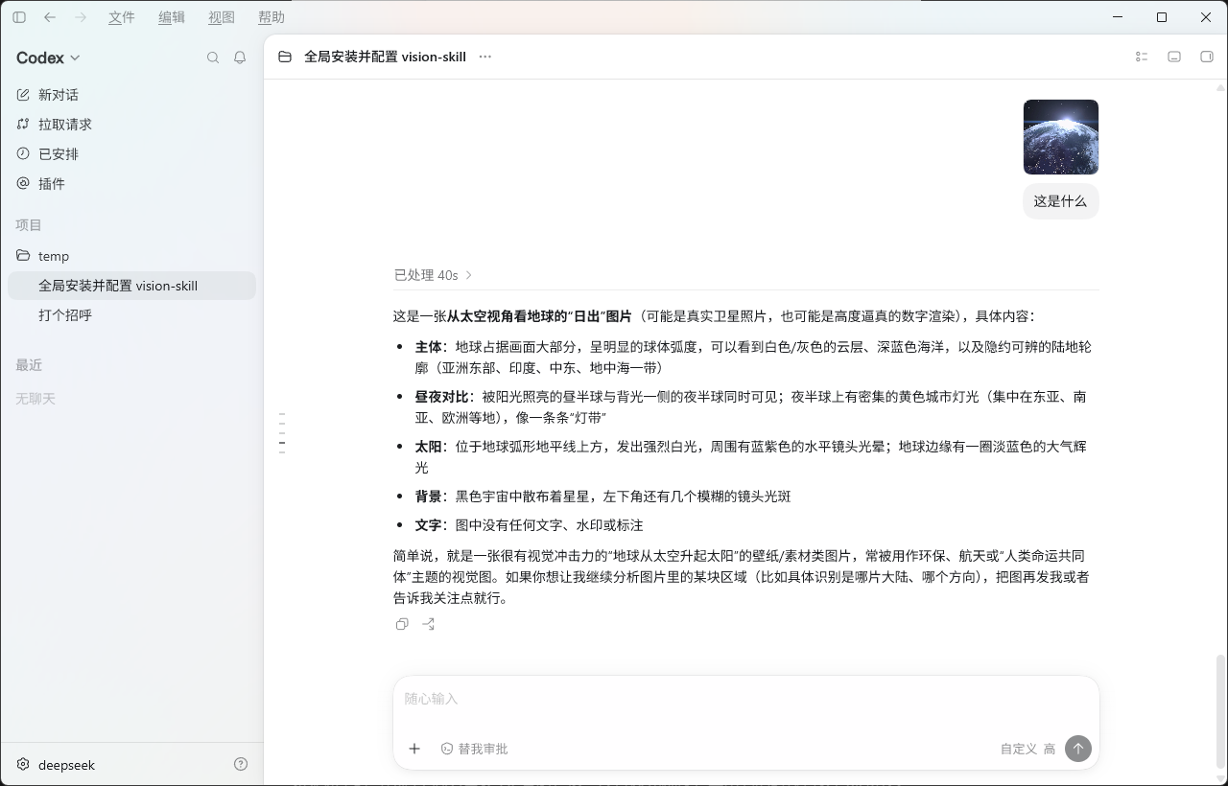Go back with the left arrow
The width and height of the screenshot is (1228, 786).
click(50, 17)
